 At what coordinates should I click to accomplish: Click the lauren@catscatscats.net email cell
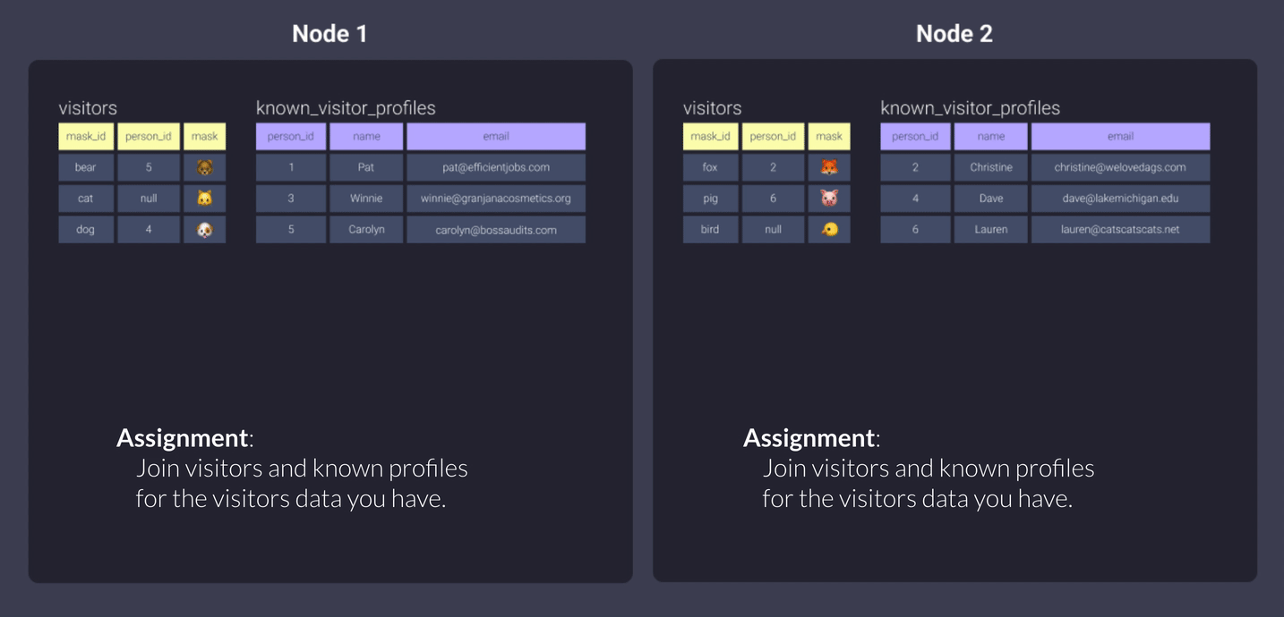[1120, 230]
